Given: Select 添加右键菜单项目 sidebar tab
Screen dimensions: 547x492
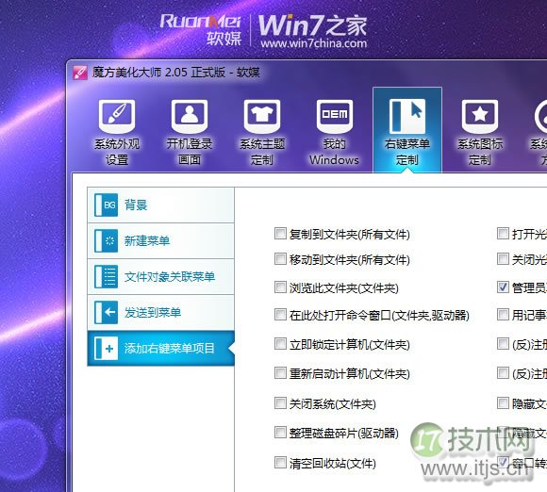Looking at the screenshot, I should [161, 348].
